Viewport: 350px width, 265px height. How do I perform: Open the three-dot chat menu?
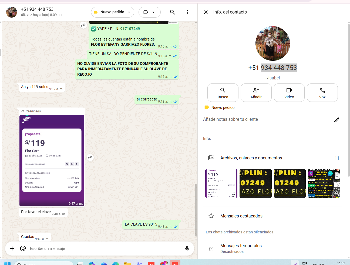pyautogui.click(x=188, y=12)
